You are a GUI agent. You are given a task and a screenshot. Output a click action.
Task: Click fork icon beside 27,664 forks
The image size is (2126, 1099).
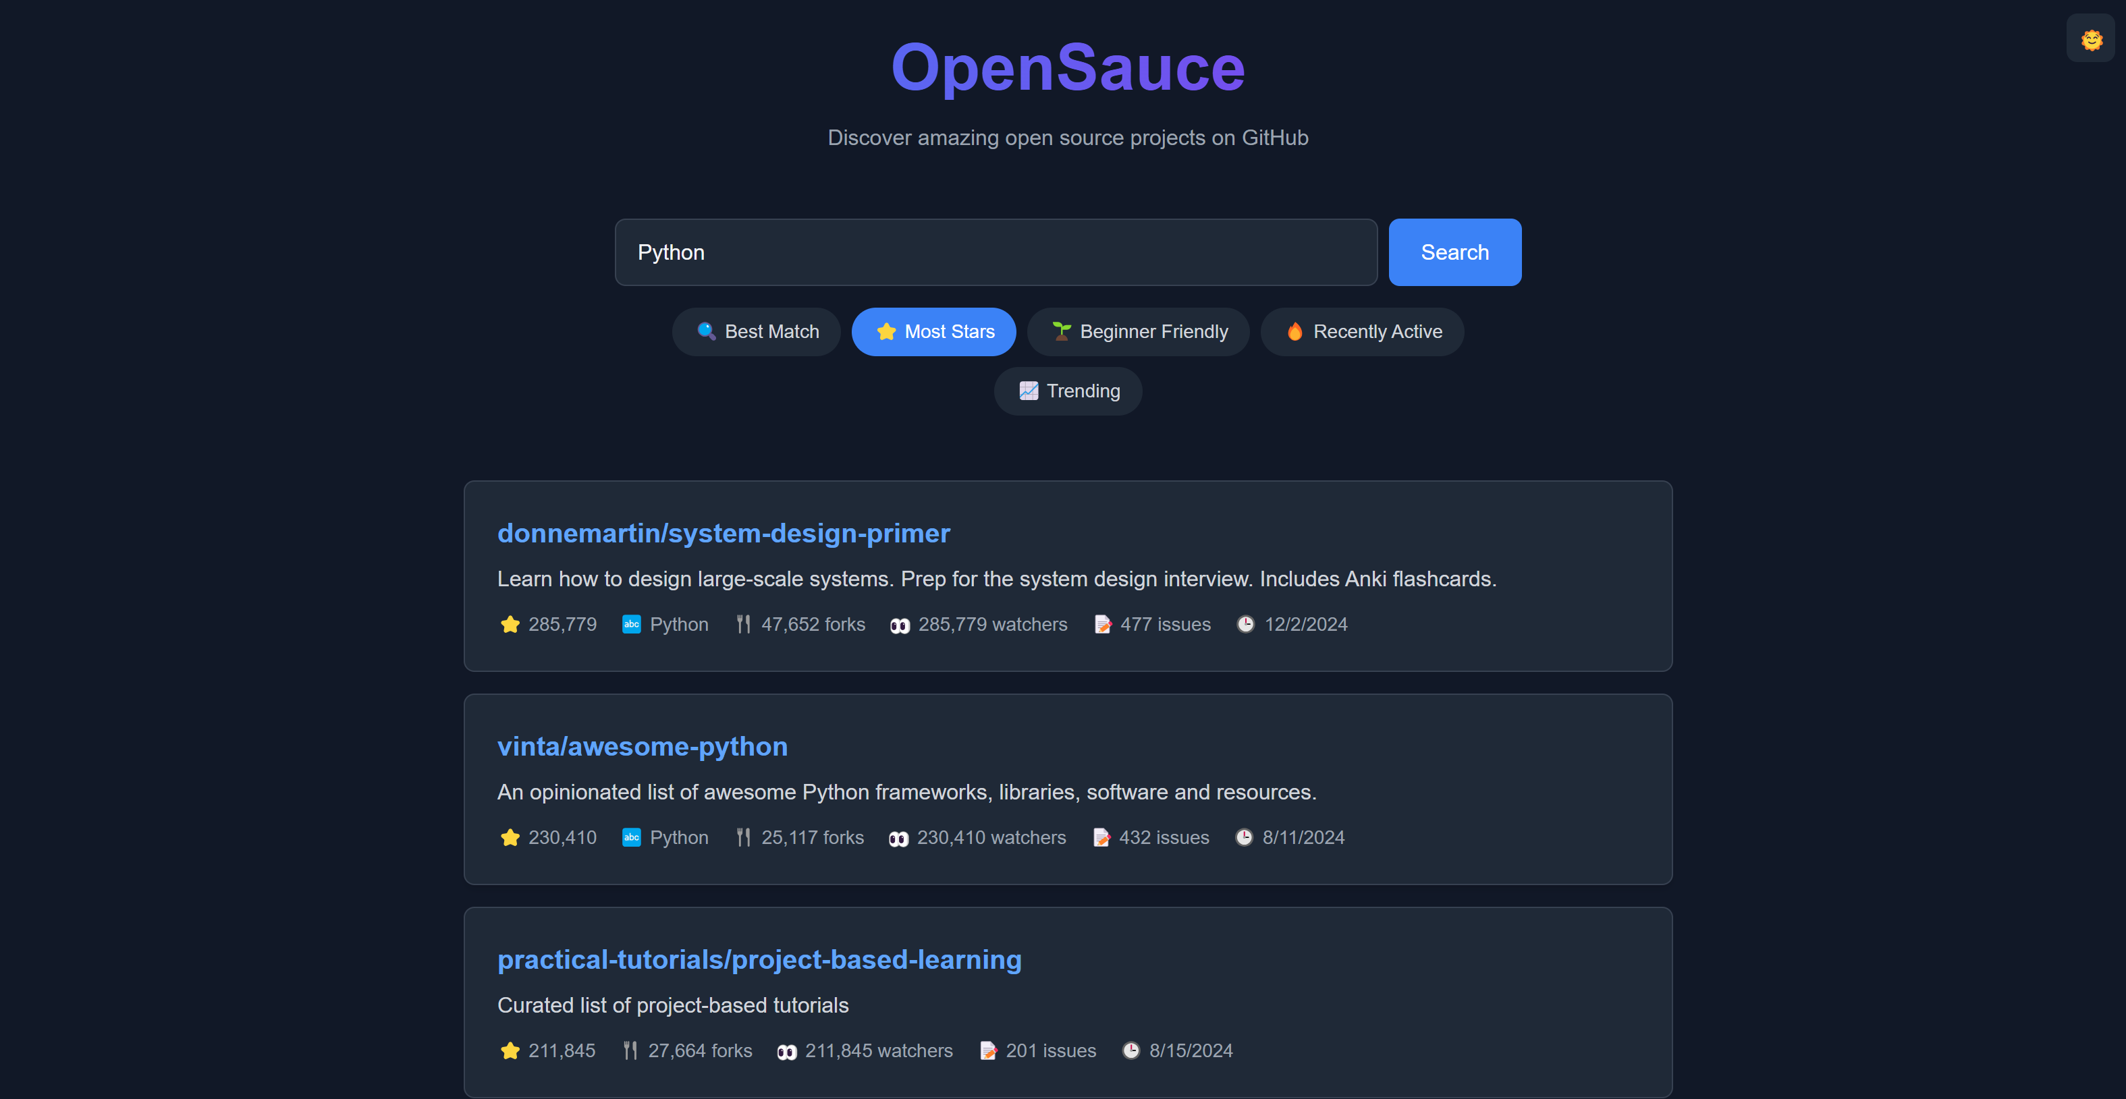[630, 1050]
